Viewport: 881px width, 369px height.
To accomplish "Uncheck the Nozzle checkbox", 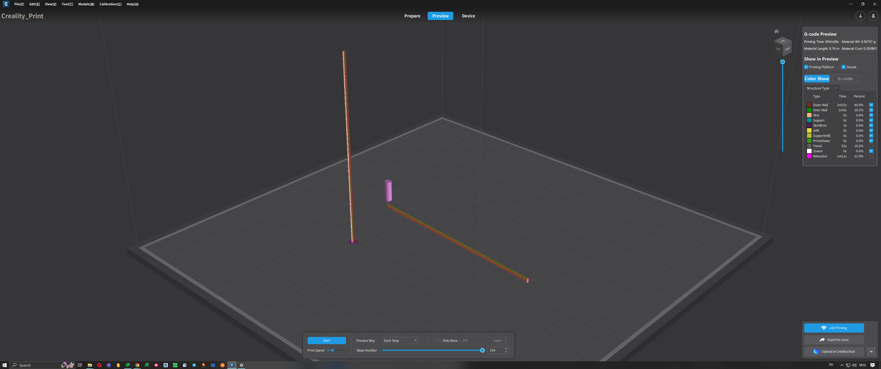I will 843,67.
